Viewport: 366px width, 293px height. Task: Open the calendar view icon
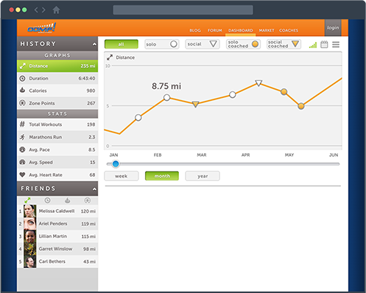click(x=324, y=44)
